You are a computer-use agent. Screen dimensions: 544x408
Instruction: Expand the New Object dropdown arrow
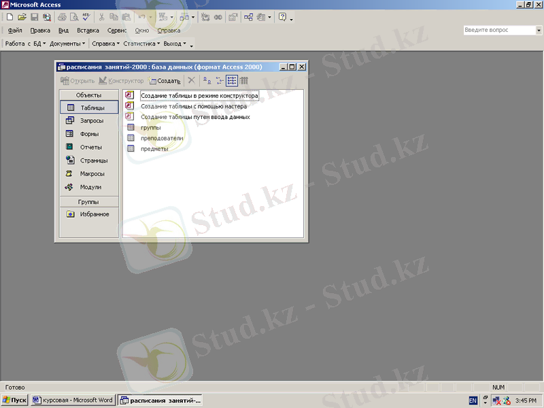tap(269, 17)
